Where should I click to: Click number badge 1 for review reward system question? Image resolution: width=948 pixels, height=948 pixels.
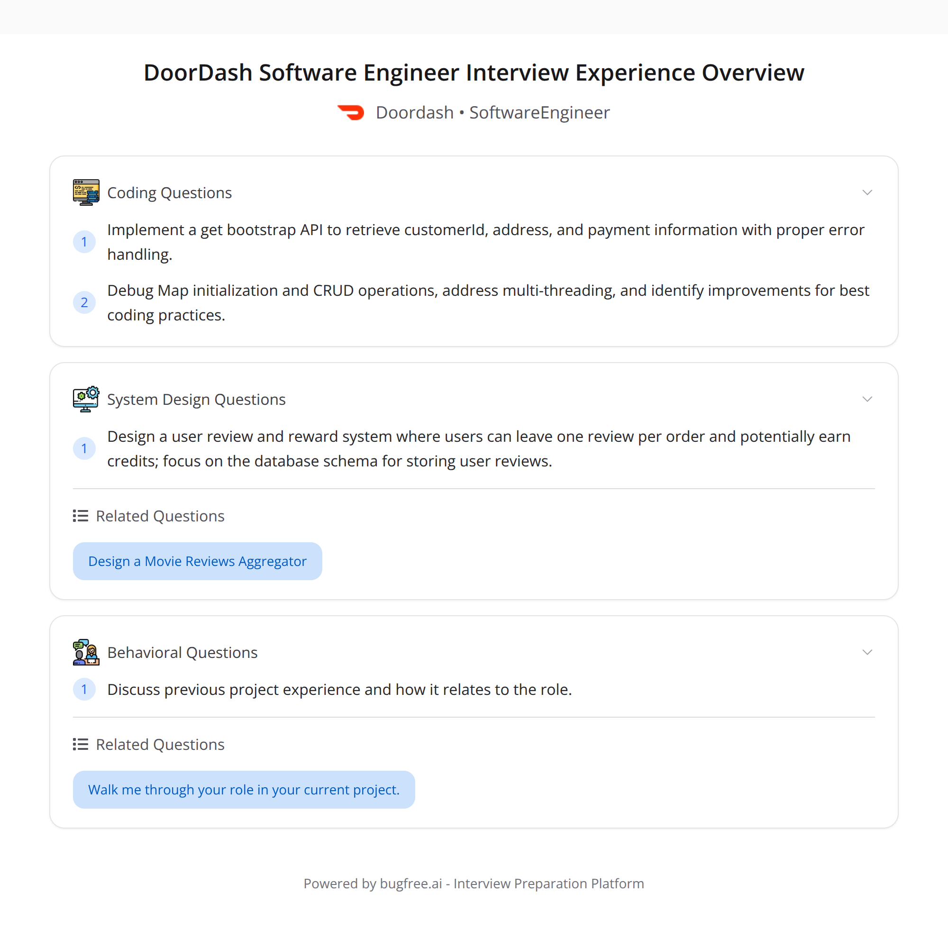point(84,448)
